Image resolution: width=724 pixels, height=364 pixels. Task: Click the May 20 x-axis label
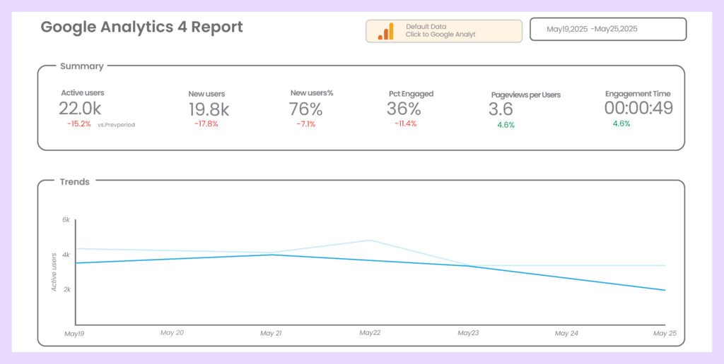[x=172, y=332]
